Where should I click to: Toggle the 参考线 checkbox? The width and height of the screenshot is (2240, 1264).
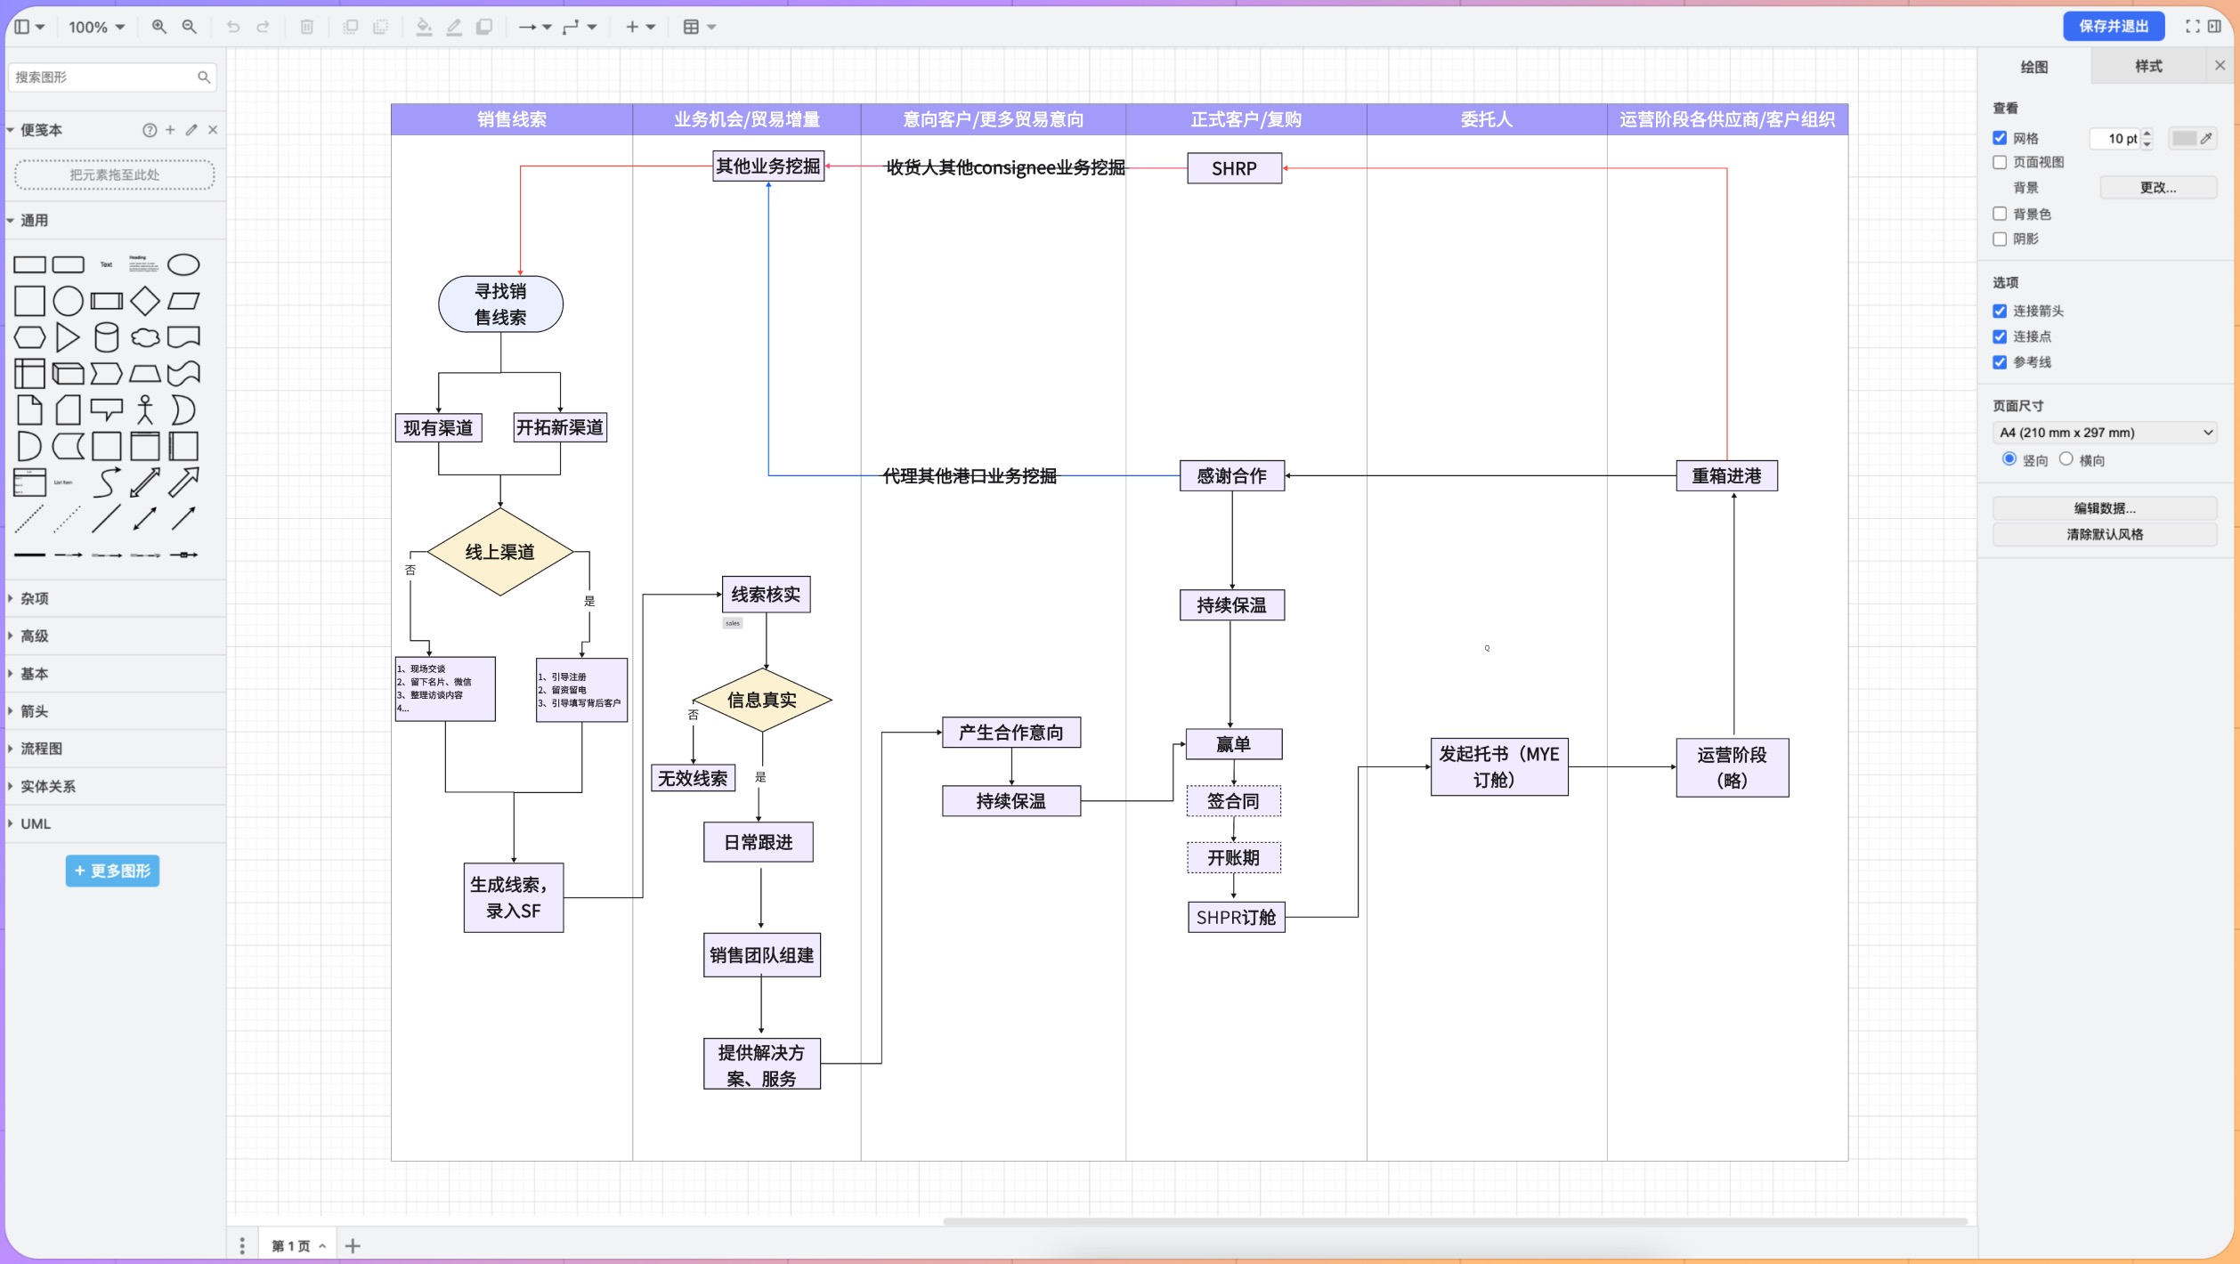coord(2000,362)
